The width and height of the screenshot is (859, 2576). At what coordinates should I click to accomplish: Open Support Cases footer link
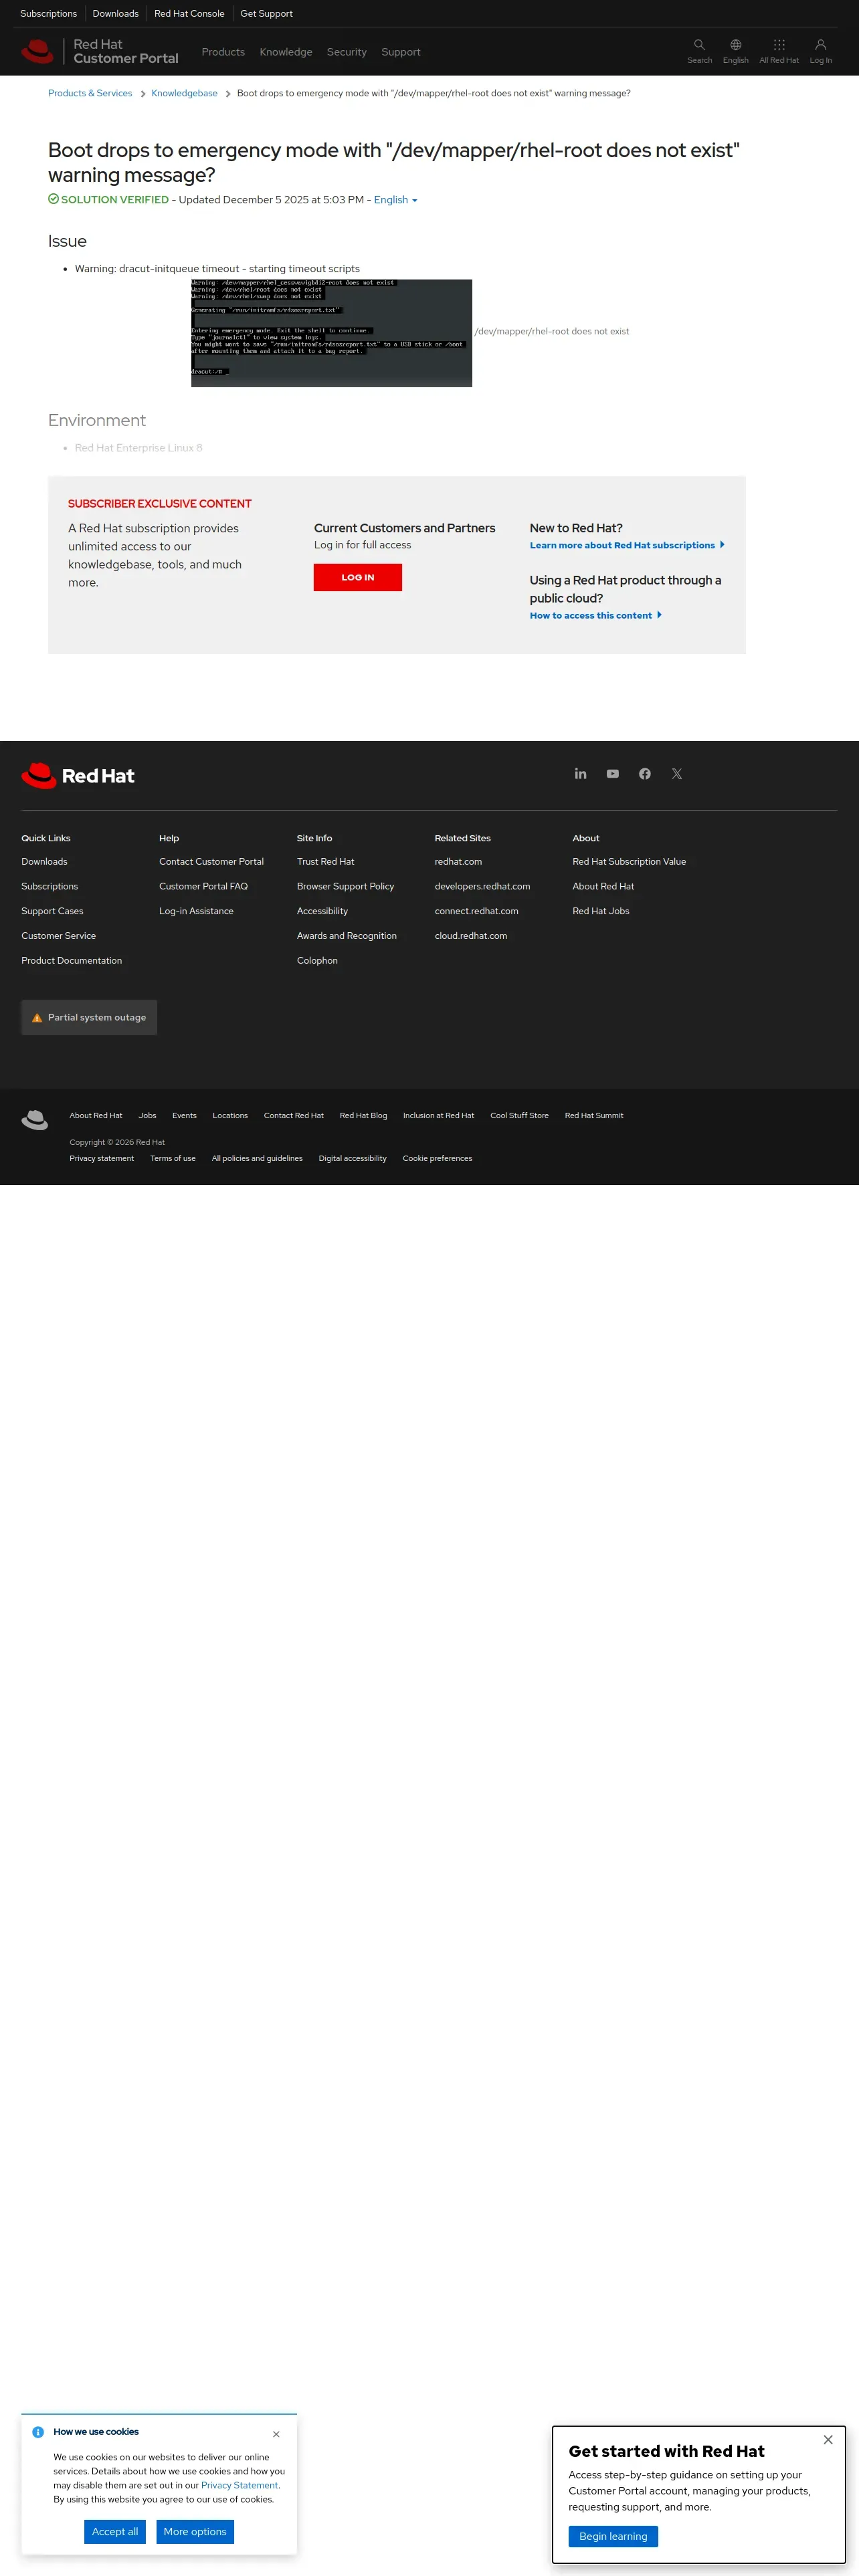52,911
